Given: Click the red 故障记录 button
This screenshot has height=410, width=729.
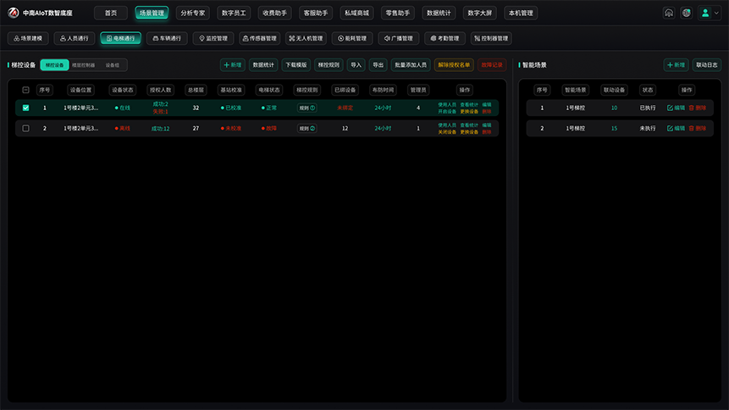Looking at the screenshot, I should pos(492,65).
